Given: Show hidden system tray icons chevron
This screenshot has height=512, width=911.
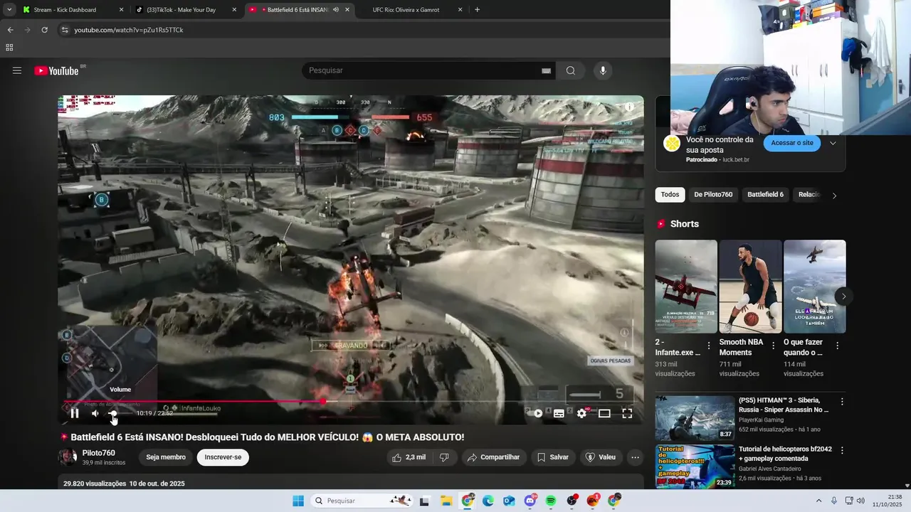Looking at the screenshot, I should (x=818, y=501).
